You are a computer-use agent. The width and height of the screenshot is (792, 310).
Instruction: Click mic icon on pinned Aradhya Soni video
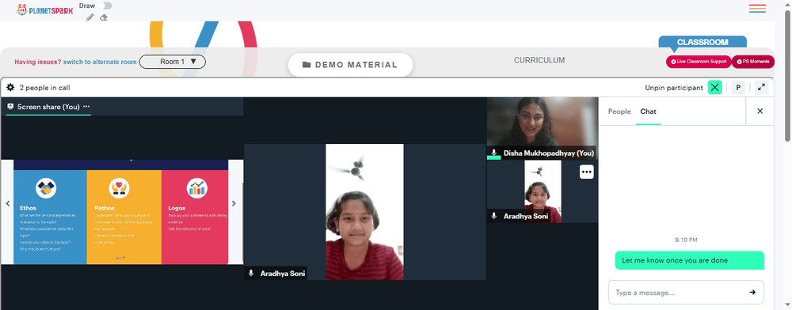[251, 273]
